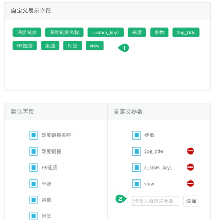The height and width of the screenshot is (222, 215).
Task: Toggle the 参数 custom parameter checkbox
Action: pos(137,135)
